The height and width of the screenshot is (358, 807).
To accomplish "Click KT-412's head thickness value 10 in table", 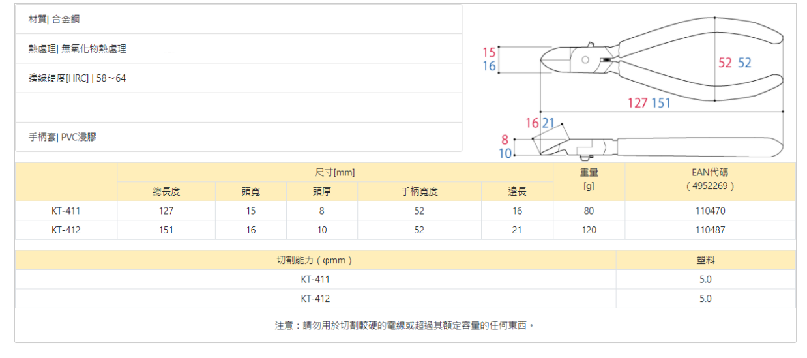I will (322, 230).
